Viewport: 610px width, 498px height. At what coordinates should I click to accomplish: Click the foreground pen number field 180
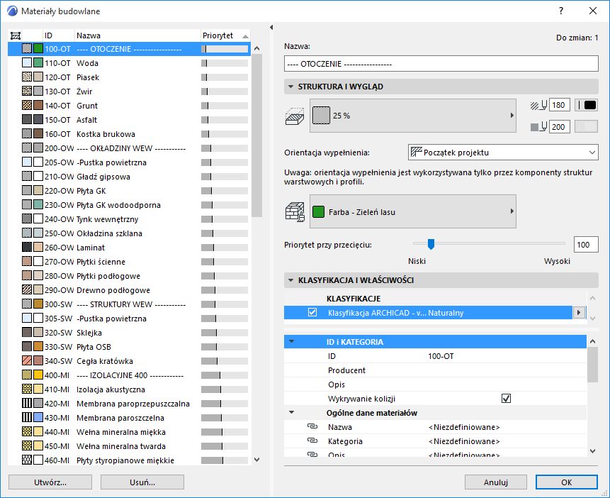coord(560,105)
